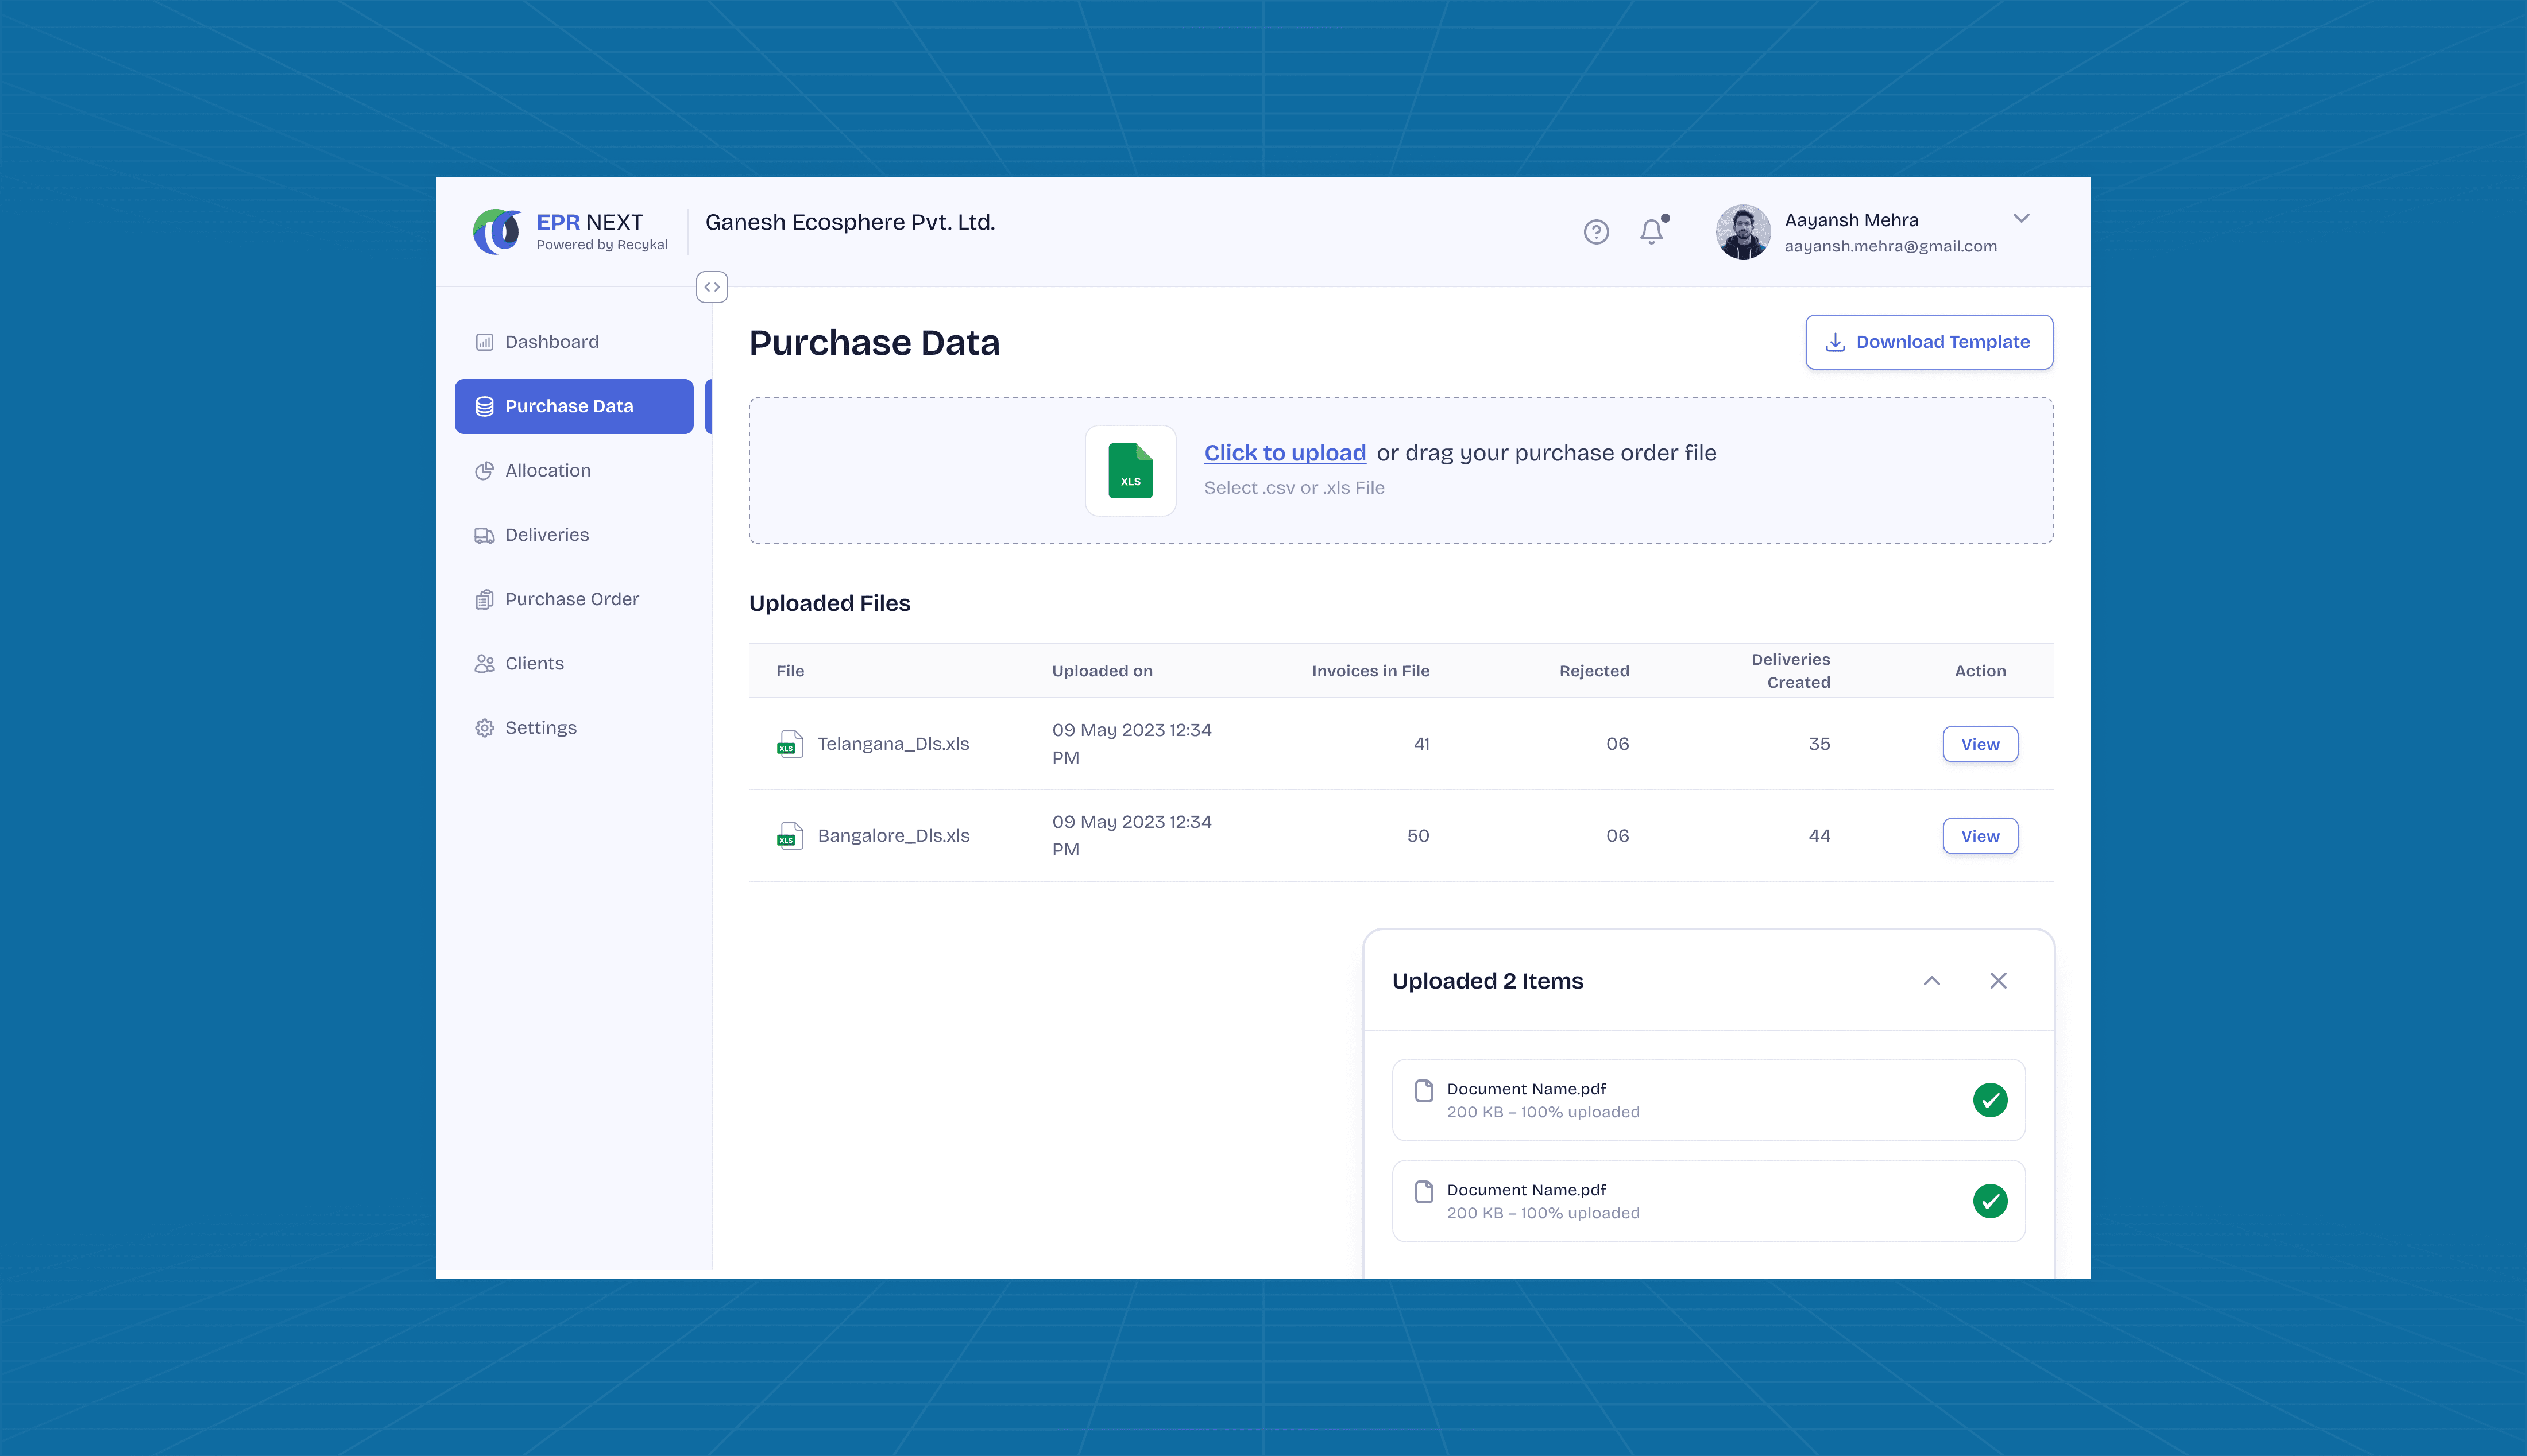The height and width of the screenshot is (1456, 2527).
Task: View the Telangana_Dls.xls file details
Action: pyautogui.click(x=1979, y=744)
